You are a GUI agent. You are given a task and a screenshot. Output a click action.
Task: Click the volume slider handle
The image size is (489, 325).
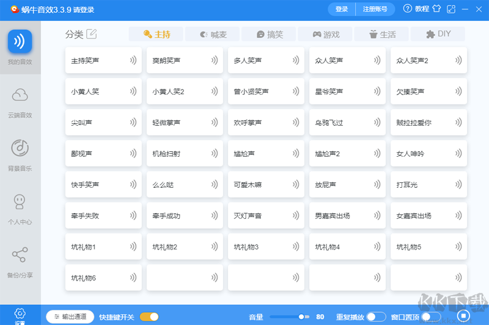point(301,316)
